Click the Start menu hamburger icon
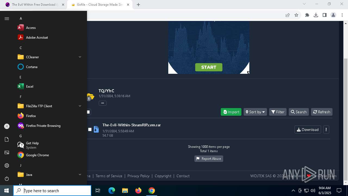Image resolution: width=348 pixels, height=196 pixels. pos(7,19)
